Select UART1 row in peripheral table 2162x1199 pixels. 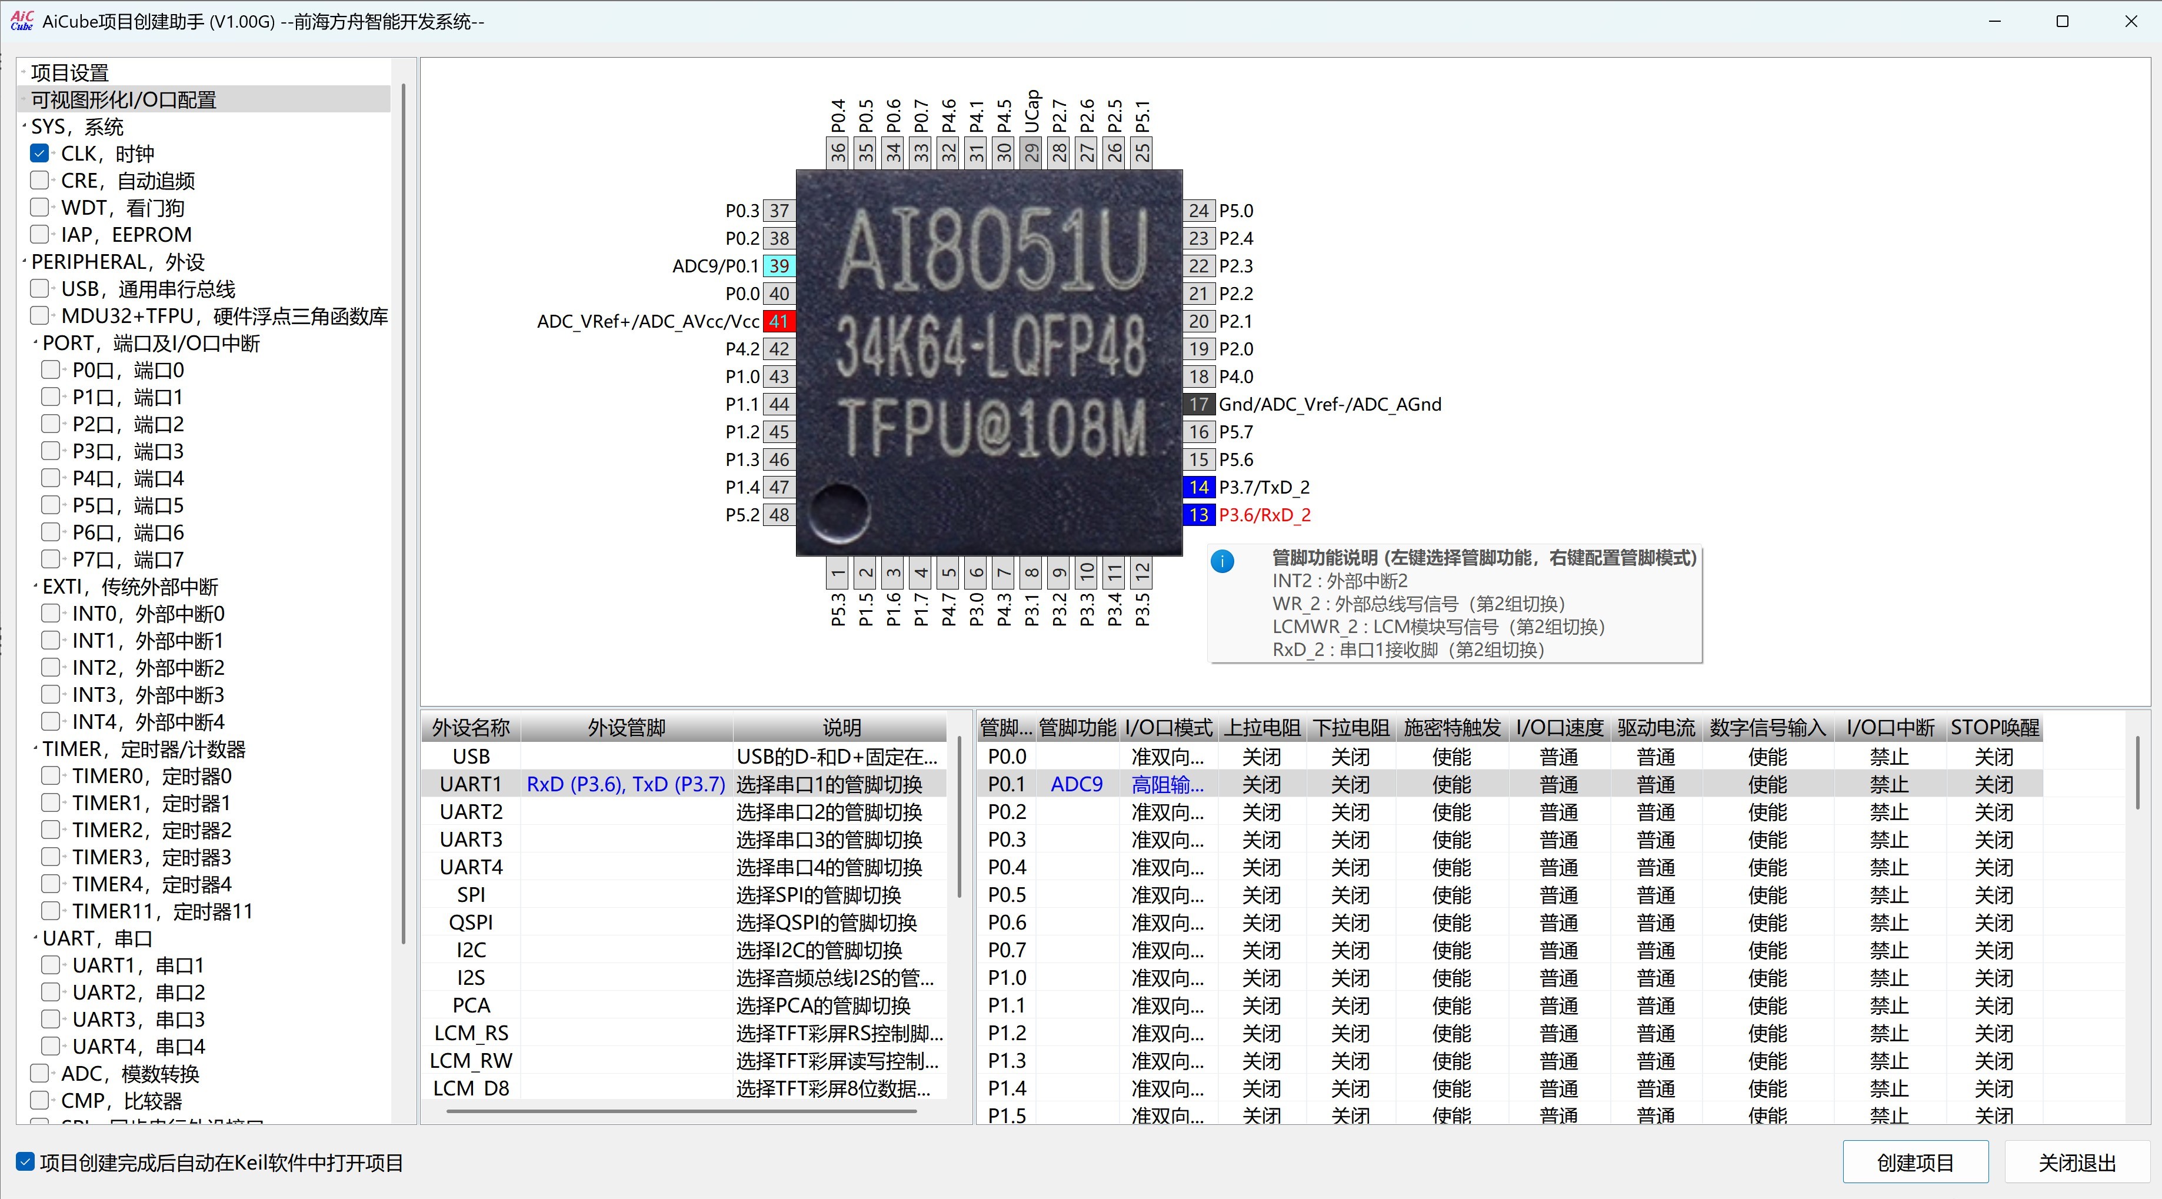(x=684, y=784)
